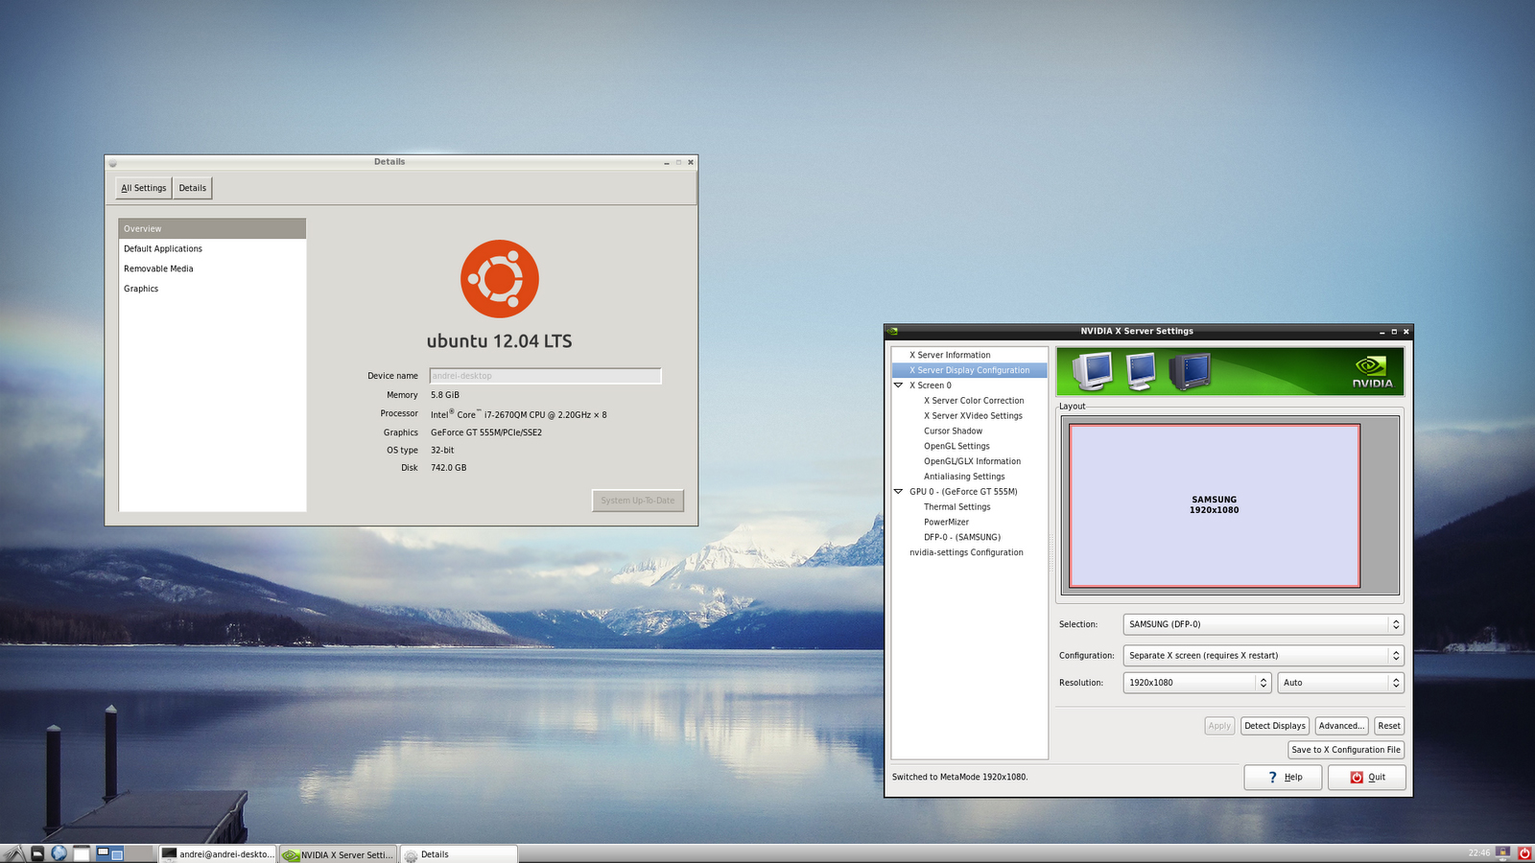Click the Quit button
The height and width of the screenshot is (863, 1535).
1367,777
